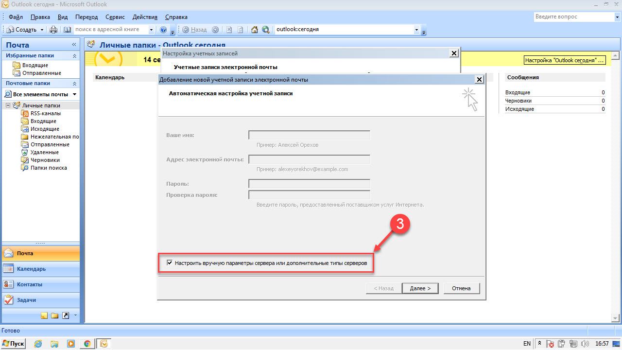This screenshot has width=622, height=350.
Task: Expand the address book search dropdown
Action: [x=151, y=30]
